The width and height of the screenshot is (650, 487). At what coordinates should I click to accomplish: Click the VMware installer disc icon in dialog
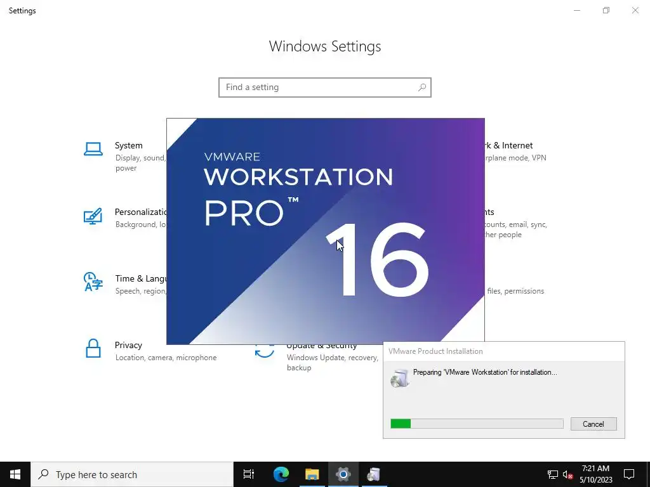[x=400, y=378]
